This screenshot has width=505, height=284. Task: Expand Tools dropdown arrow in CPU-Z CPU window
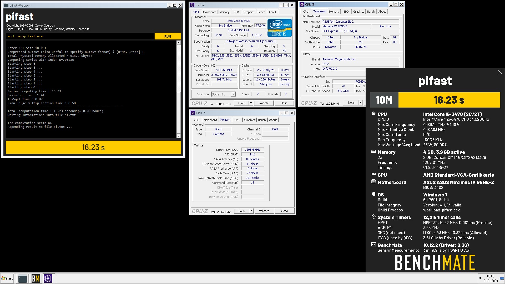(x=251, y=103)
